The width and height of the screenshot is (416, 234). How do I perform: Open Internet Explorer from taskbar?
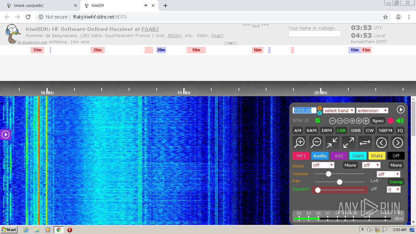[x=26, y=230]
